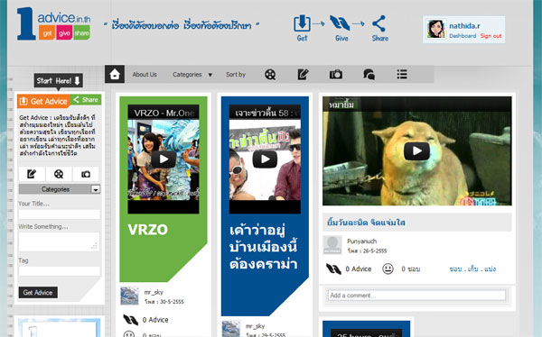
Task: Click blue card title เค้าว่าอยู่บ้านเมืองนี้ต้องดราม่า
Action: pos(264,247)
